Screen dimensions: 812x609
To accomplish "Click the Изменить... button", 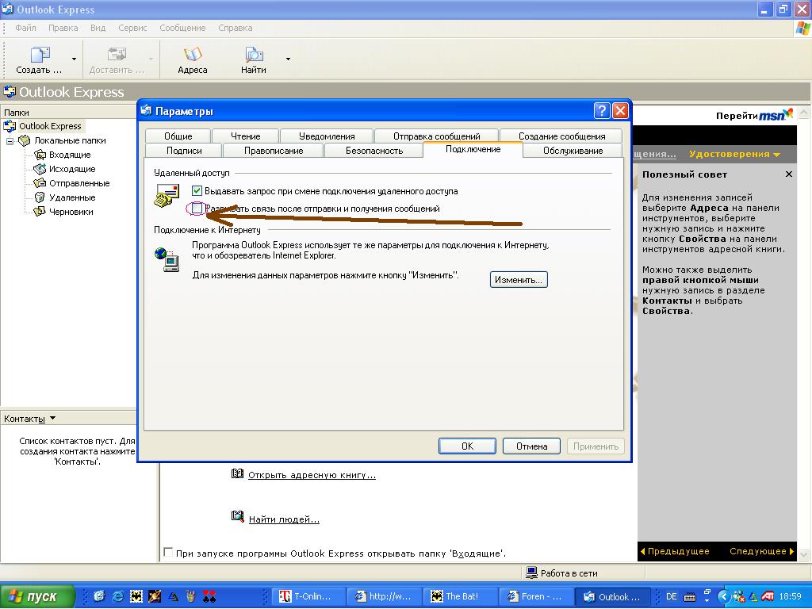I will point(519,280).
